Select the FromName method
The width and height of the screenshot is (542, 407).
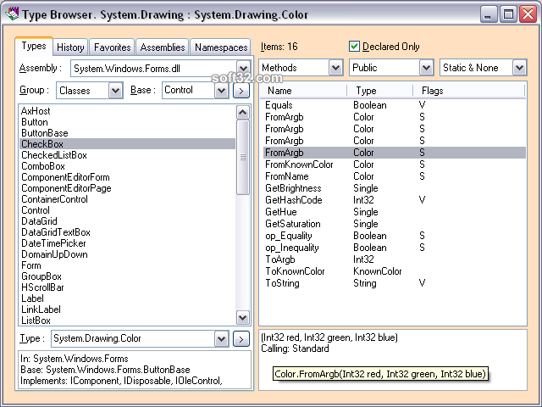[x=393, y=176]
